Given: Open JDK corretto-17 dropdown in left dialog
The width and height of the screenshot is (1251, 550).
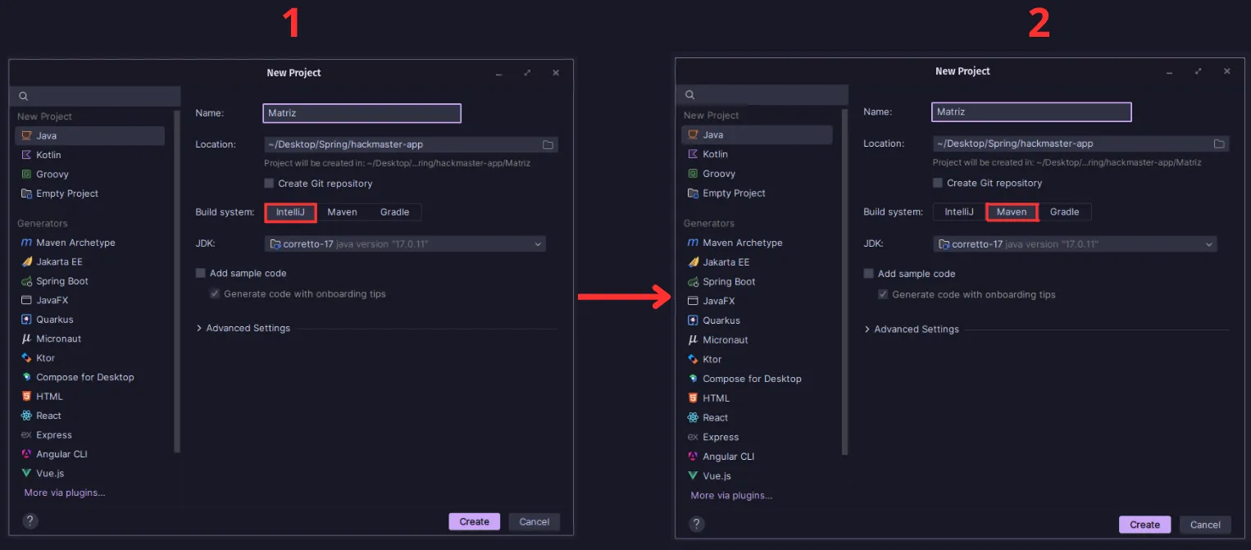Looking at the screenshot, I should coord(405,244).
